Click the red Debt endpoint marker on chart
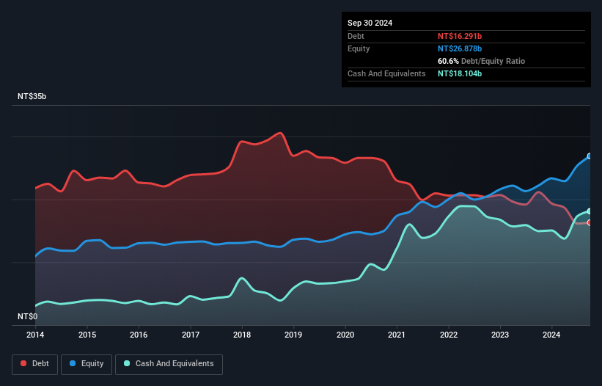Image resolution: width=602 pixels, height=386 pixels. (590, 223)
